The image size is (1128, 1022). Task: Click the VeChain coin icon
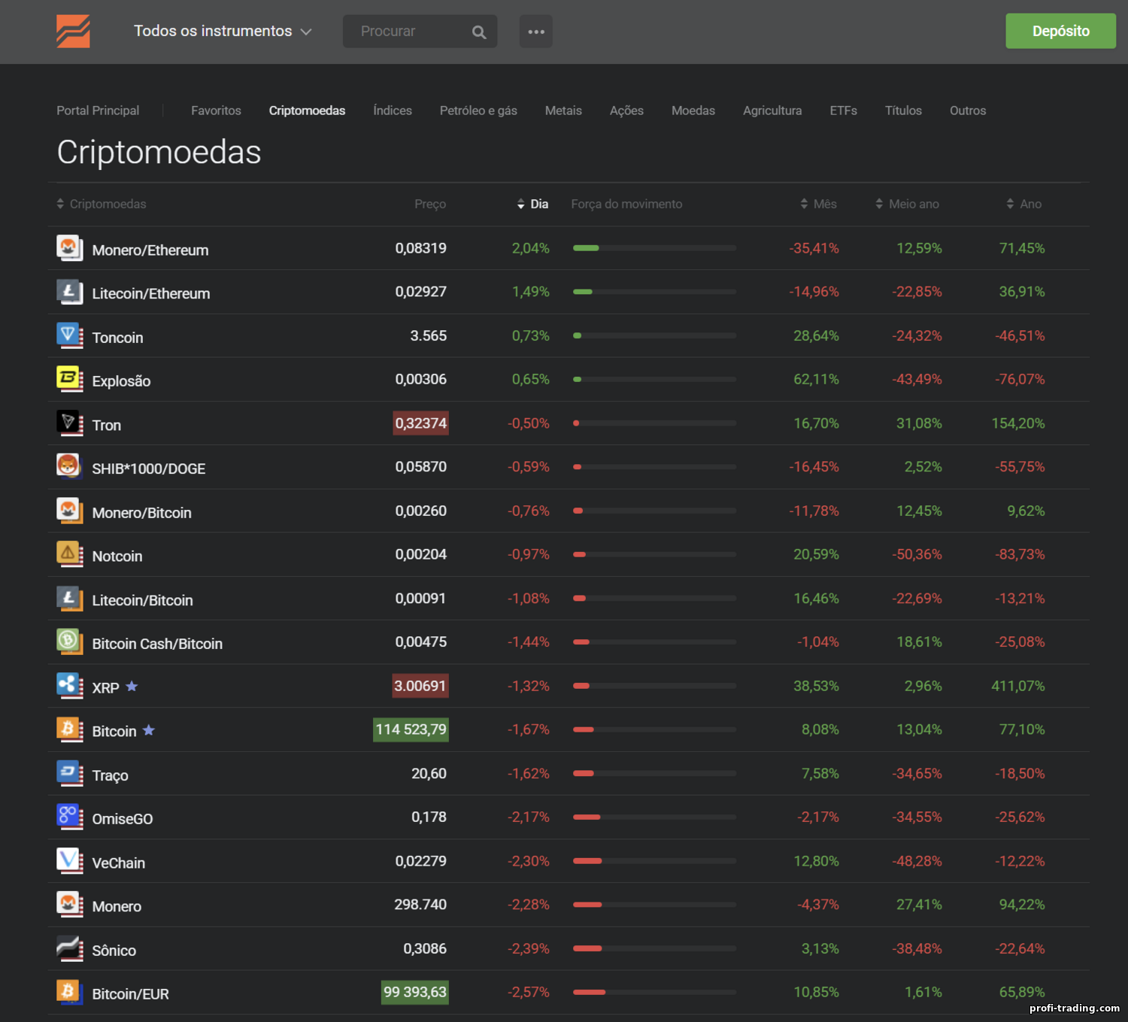click(x=70, y=860)
